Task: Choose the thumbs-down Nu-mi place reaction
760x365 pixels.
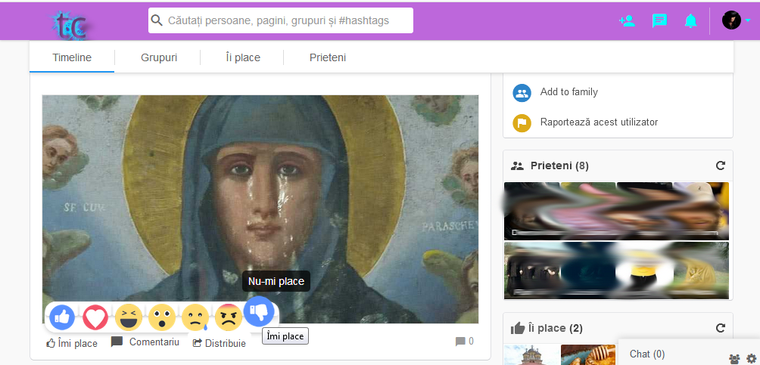Action: pyautogui.click(x=259, y=311)
